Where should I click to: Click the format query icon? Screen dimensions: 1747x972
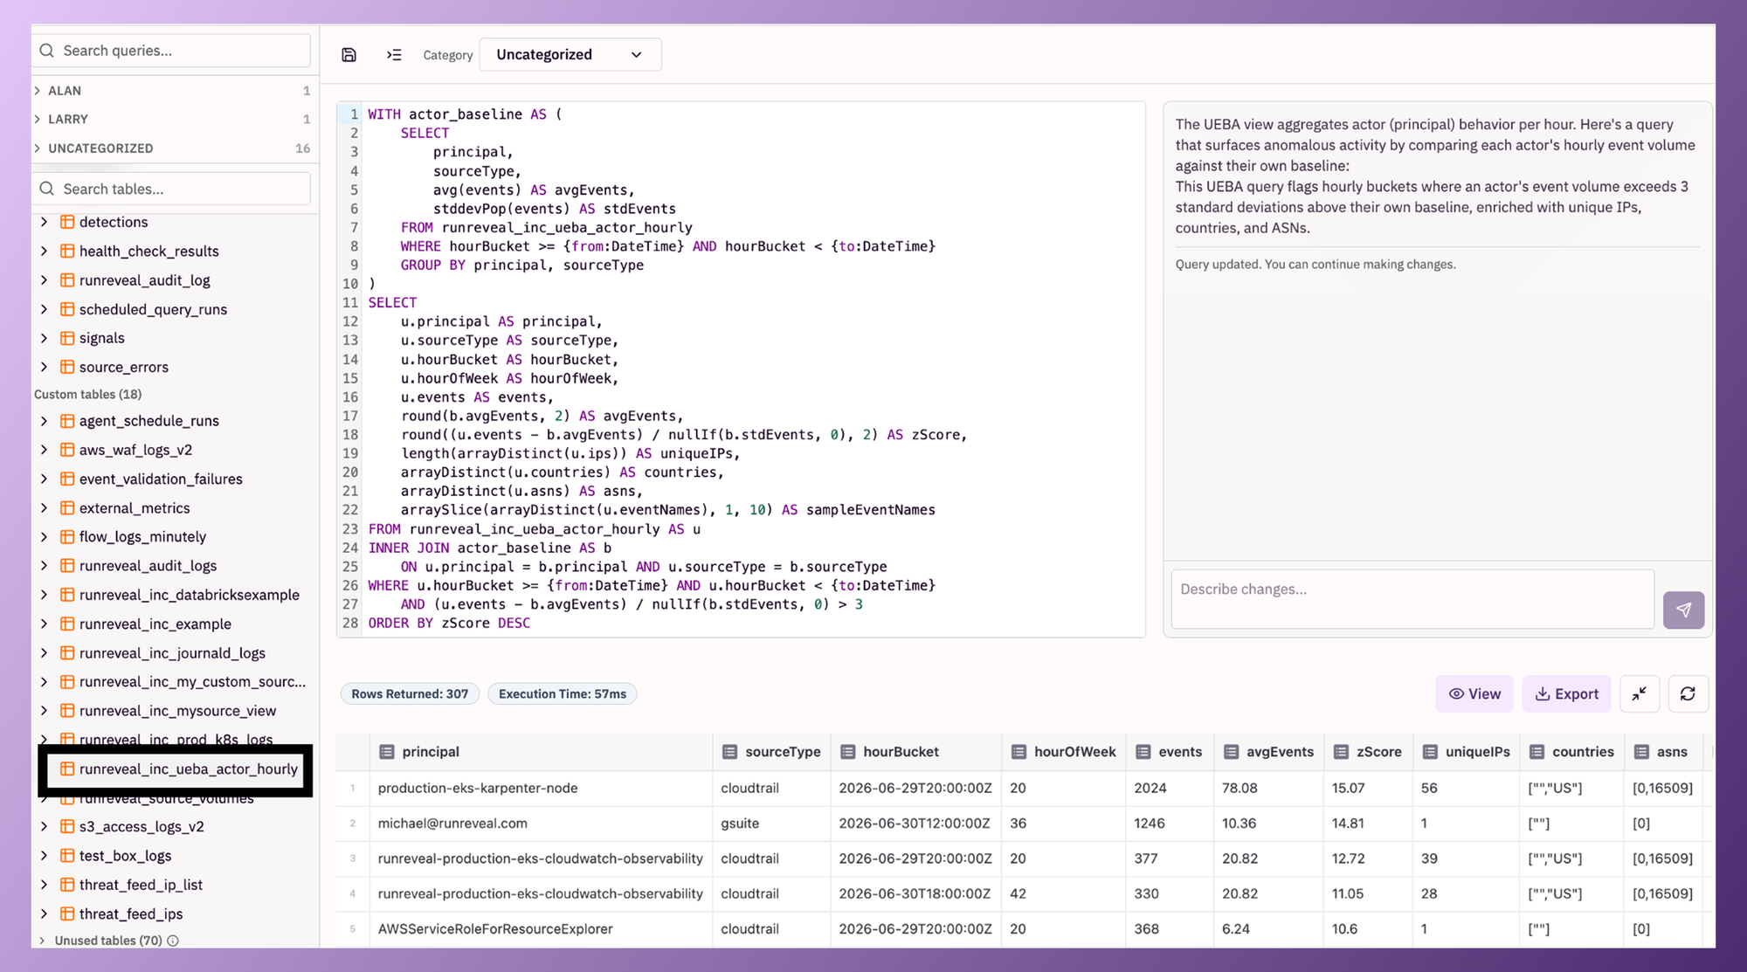click(x=394, y=55)
